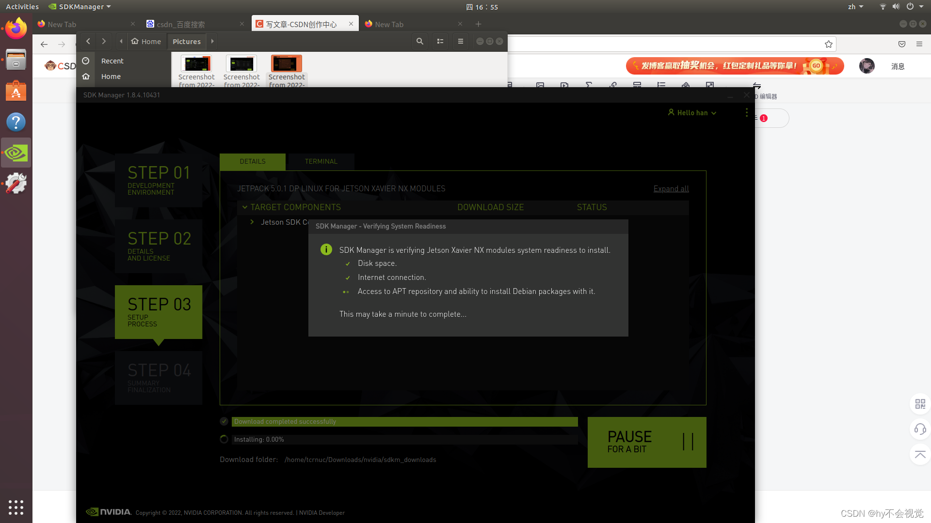Open Firefox from the dock

[16, 29]
